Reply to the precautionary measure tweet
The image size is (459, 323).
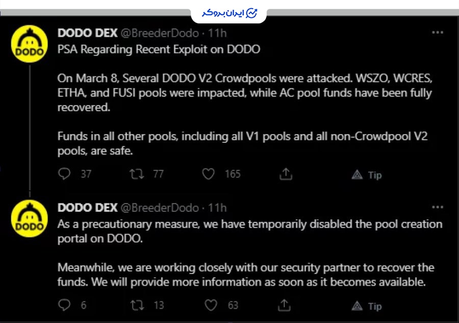click(64, 305)
